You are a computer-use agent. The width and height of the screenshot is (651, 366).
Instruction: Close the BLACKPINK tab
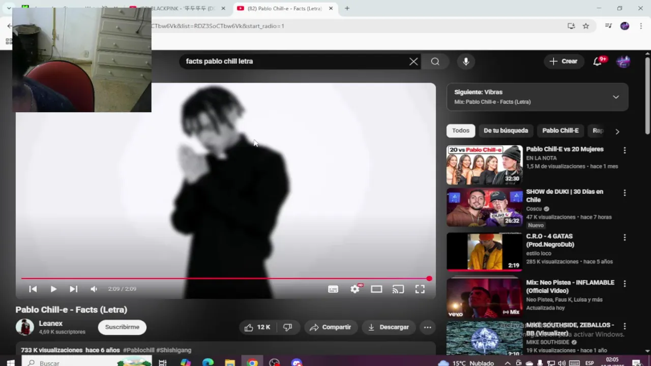(223, 8)
